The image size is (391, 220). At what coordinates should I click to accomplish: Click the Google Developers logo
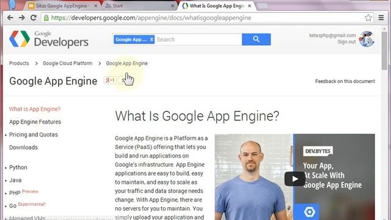(x=49, y=39)
